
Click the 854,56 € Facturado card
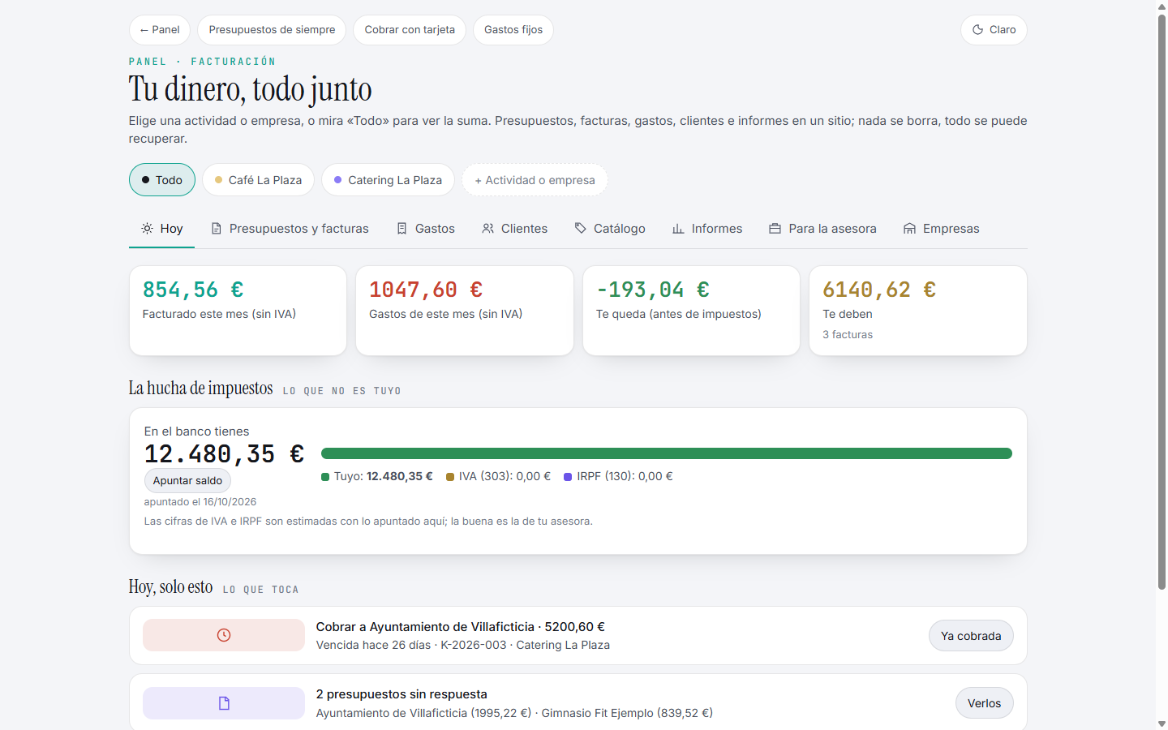238,311
